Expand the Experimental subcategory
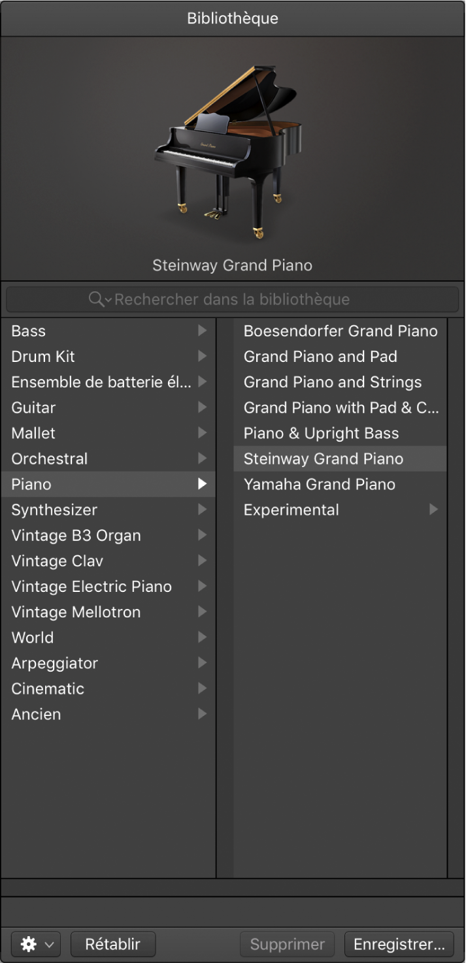466x963 pixels. (x=433, y=510)
